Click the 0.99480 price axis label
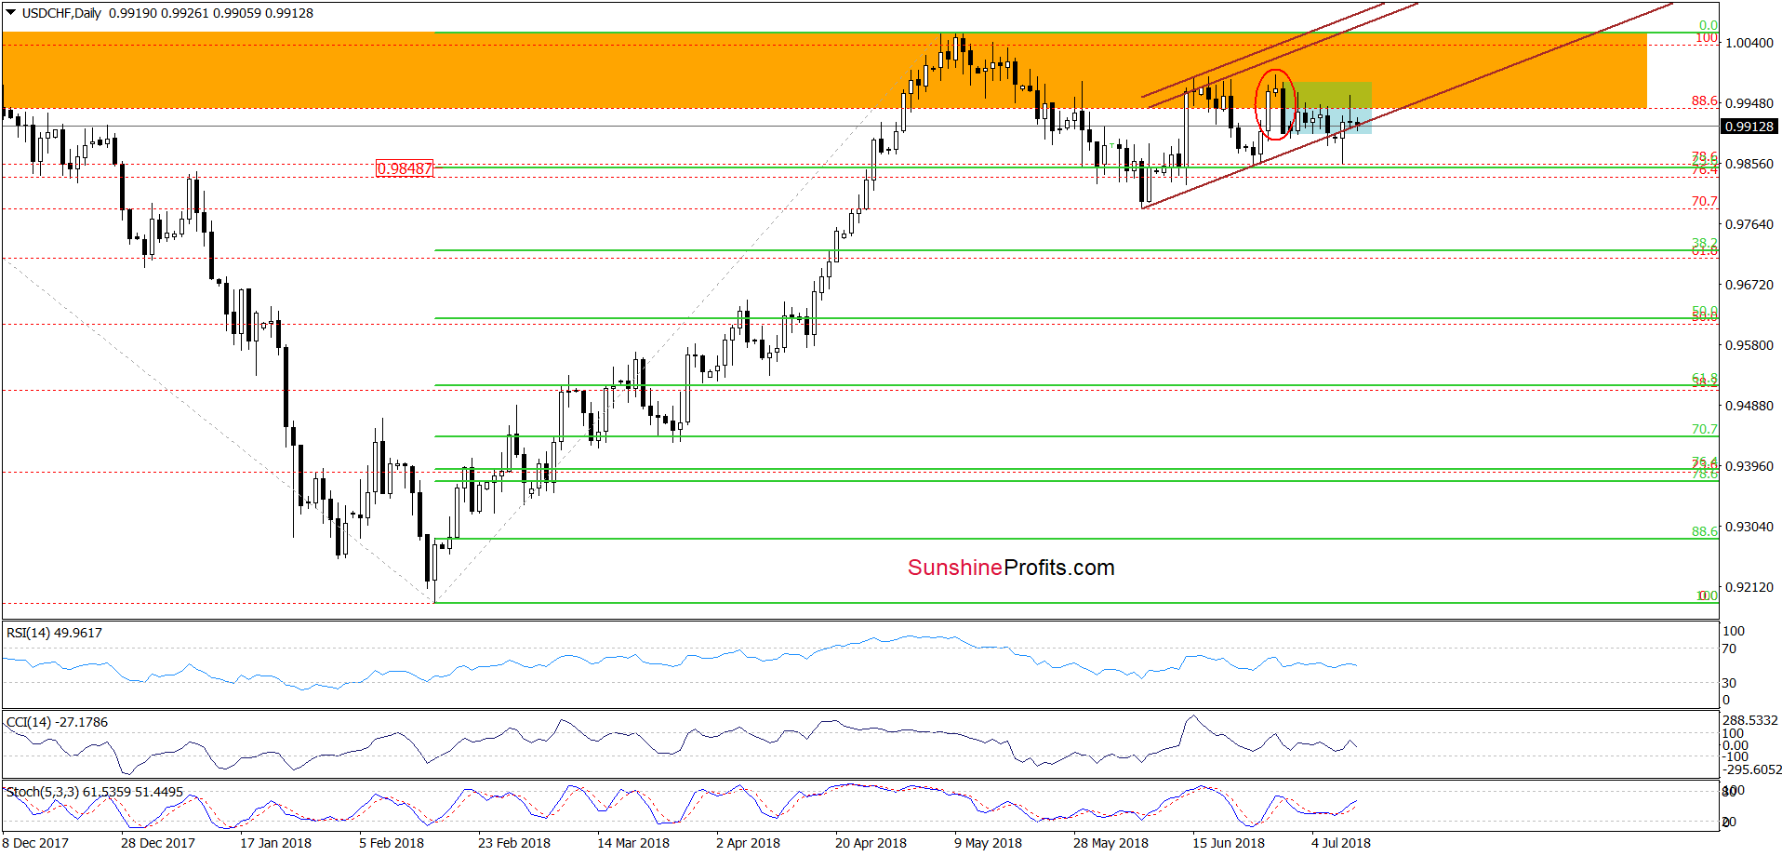Image resolution: width=1782 pixels, height=856 pixels. coord(1749,103)
